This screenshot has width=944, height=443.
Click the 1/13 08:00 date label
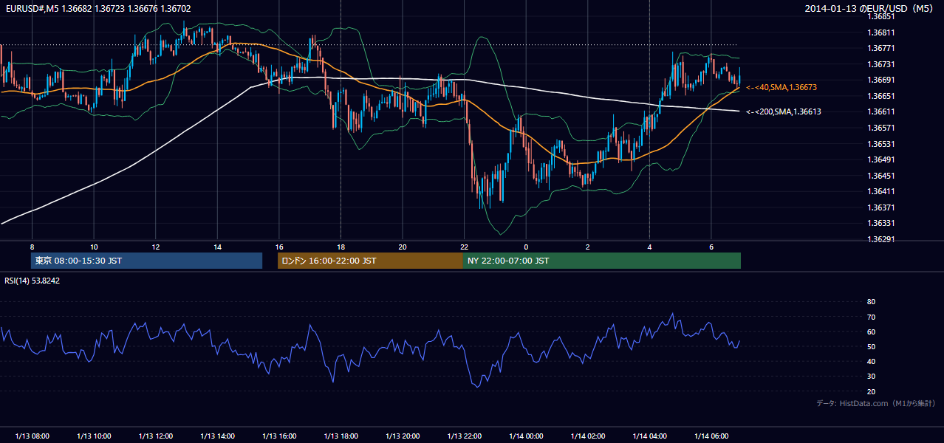(32, 436)
